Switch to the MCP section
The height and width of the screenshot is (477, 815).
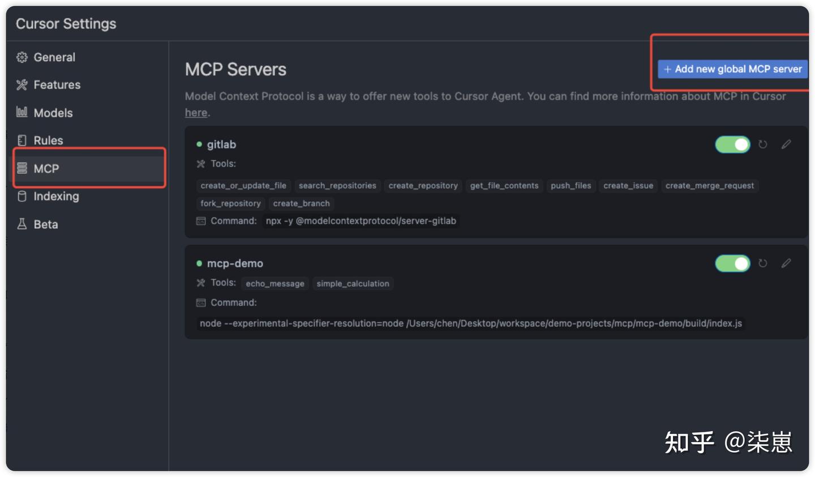[48, 168]
